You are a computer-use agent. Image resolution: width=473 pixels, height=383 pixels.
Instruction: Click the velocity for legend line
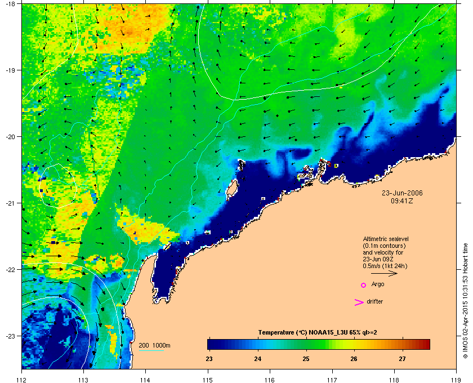(383, 252)
